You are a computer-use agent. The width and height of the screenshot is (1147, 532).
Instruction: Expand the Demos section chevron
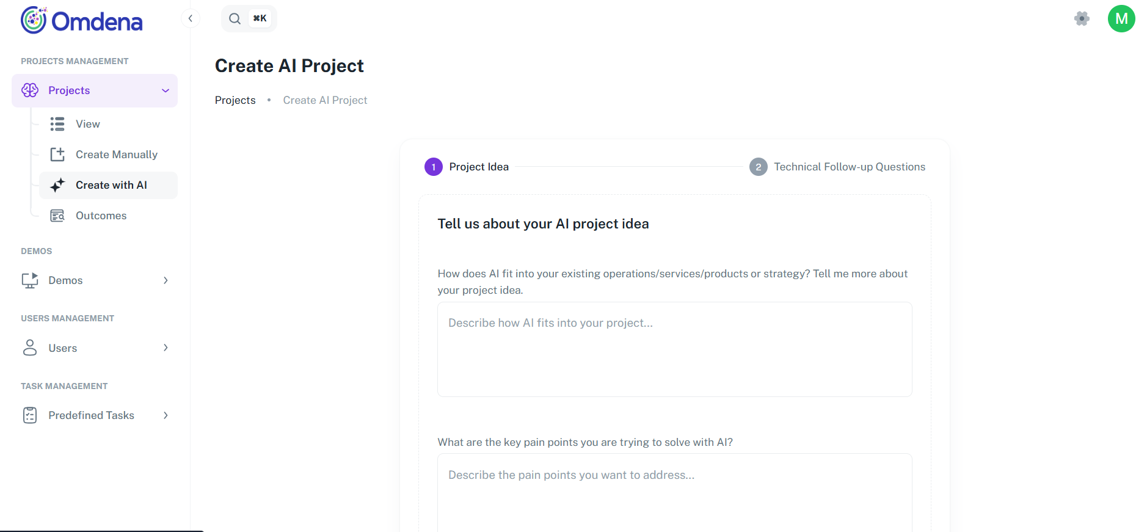[165, 280]
